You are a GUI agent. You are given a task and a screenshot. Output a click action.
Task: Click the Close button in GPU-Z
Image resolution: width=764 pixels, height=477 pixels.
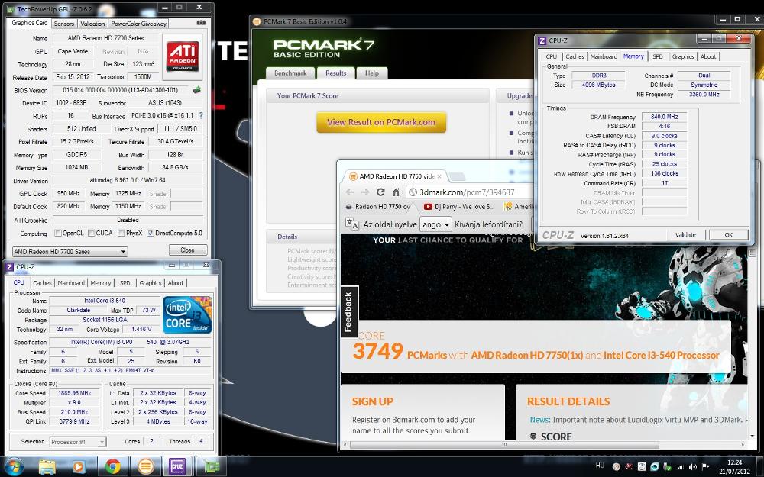coord(188,250)
